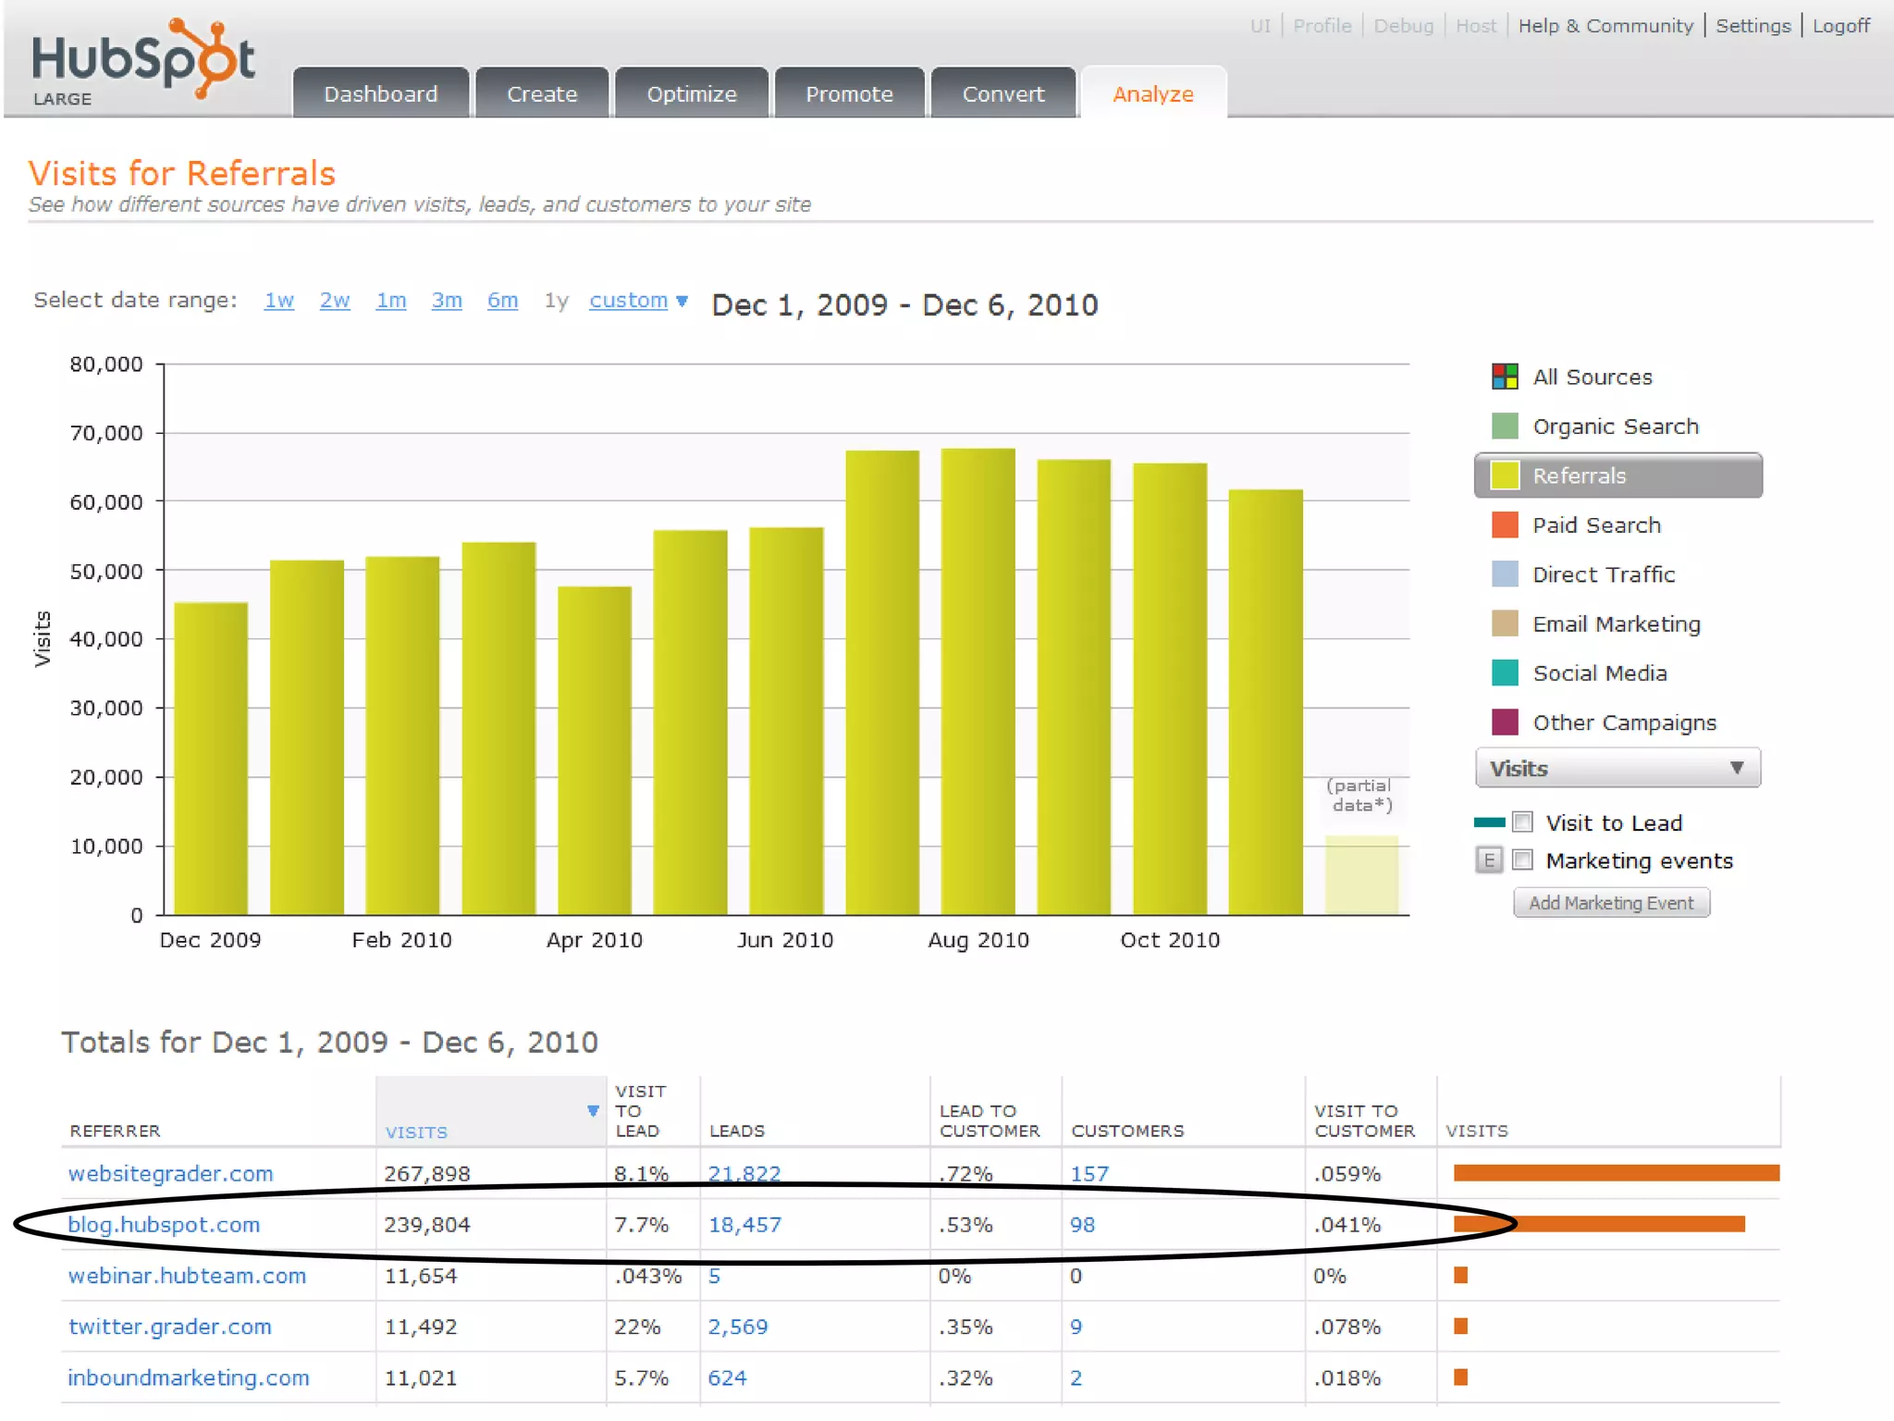Click the marketing events E icon

click(x=1488, y=860)
